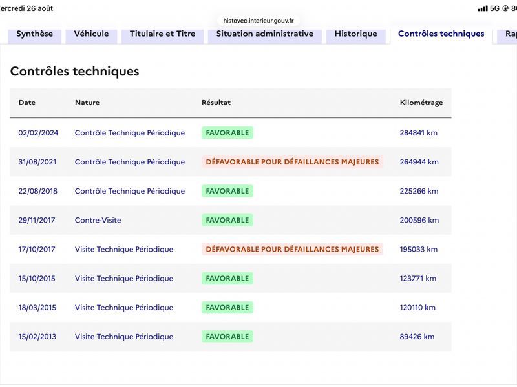517x387 pixels.
Task: Select the 264944 km mileage entry
Action: [x=419, y=162]
